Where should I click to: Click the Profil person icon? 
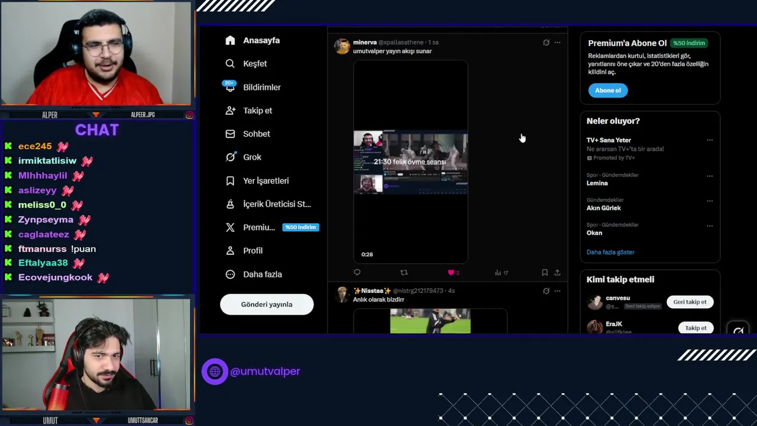pos(230,251)
